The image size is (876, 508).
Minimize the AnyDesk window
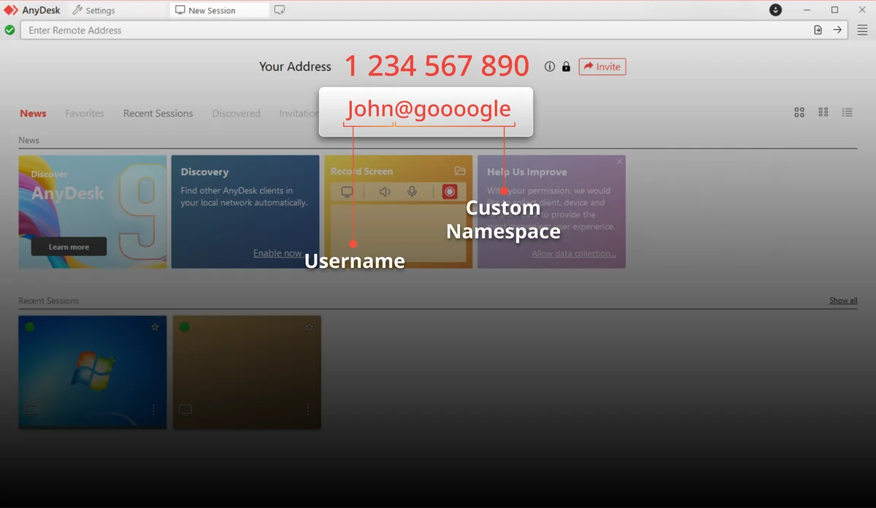807,10
